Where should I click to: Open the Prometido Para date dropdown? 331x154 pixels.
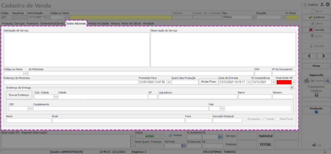pyautogui.click(x=169, y=82)
